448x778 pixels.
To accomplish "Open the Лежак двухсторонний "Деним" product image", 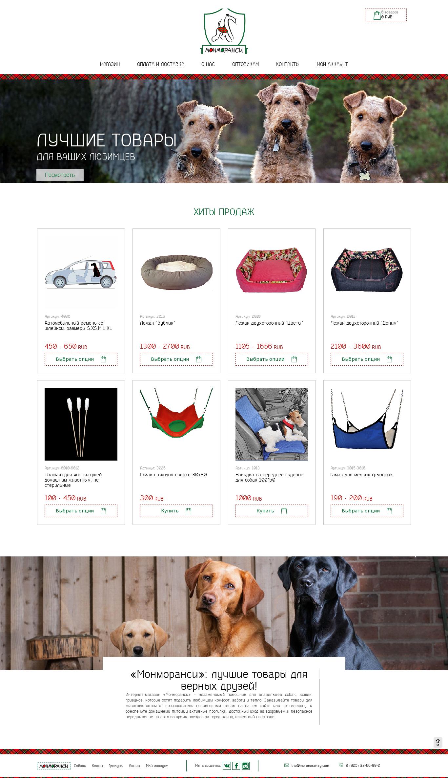I will pos(367,270).
